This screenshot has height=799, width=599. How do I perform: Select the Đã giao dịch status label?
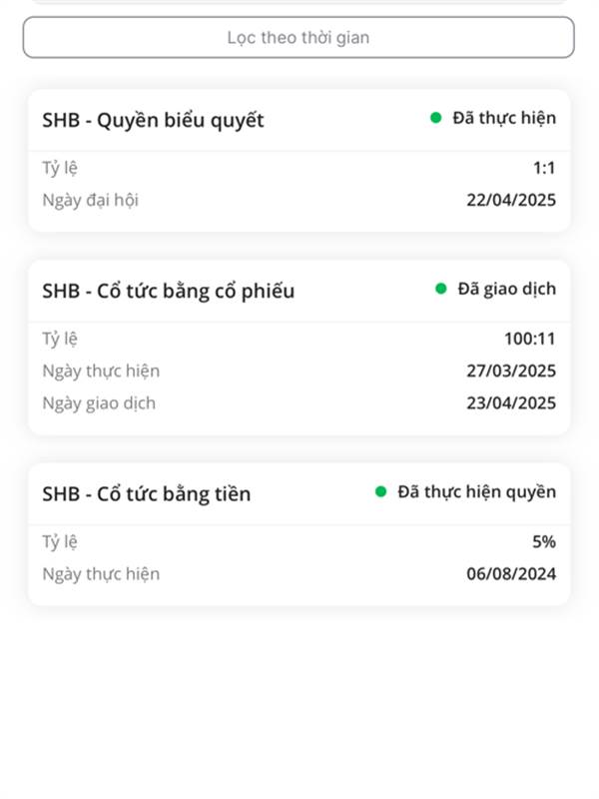(x=507, y=289)
